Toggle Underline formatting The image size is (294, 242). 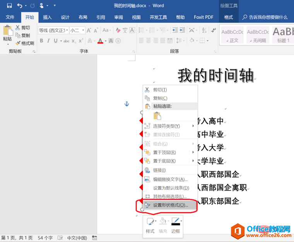pyautogui.click(x=56, y=41)
